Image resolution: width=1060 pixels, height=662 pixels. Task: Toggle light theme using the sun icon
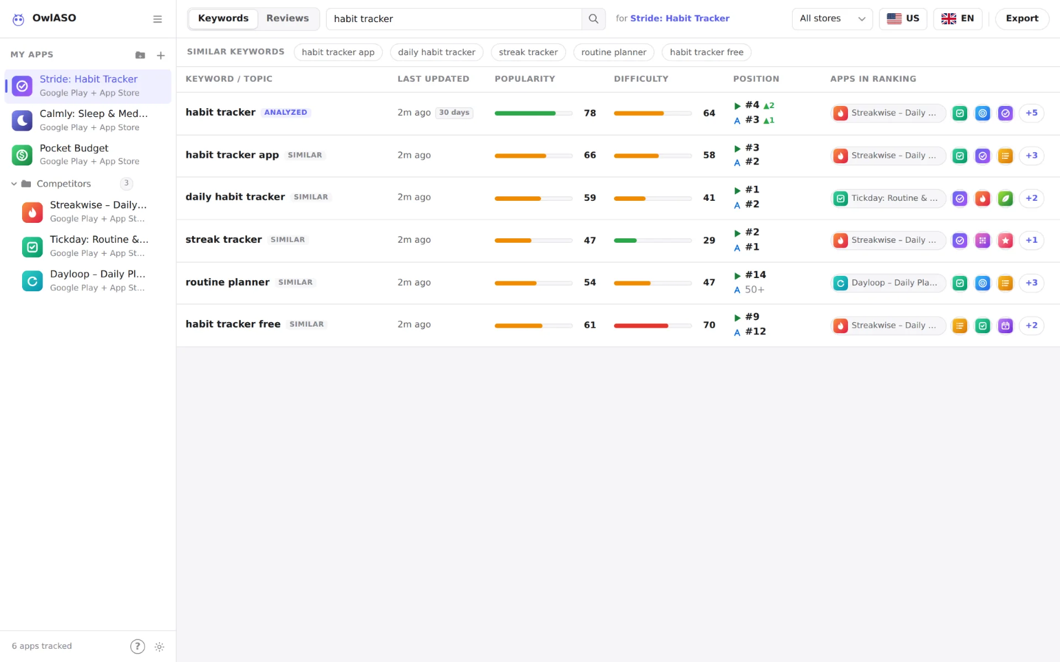160,647
